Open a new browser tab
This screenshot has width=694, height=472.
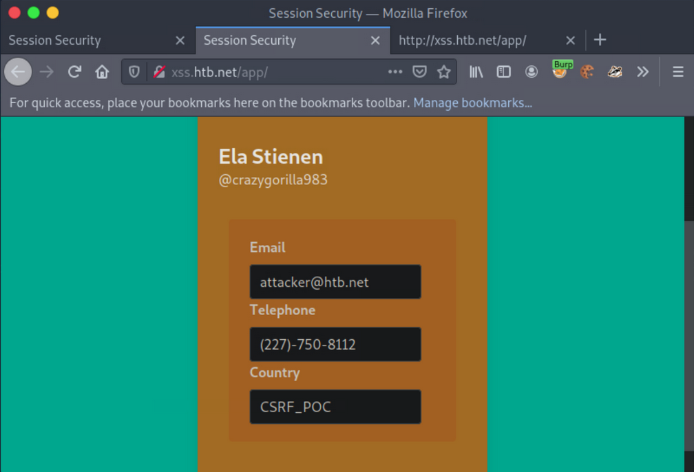pyautogui.click(x=600, y=40)
